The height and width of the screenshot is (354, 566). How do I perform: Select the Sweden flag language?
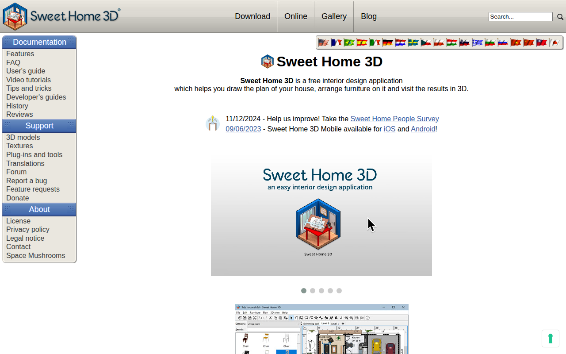pos(413,42)
